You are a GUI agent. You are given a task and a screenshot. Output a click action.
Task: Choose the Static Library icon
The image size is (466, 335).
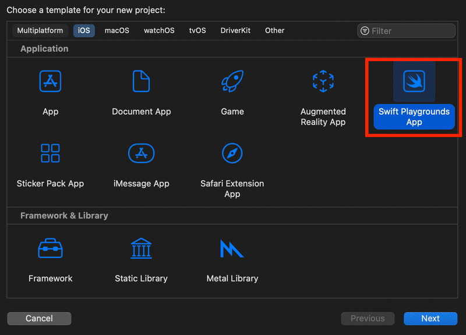point(142,248)
